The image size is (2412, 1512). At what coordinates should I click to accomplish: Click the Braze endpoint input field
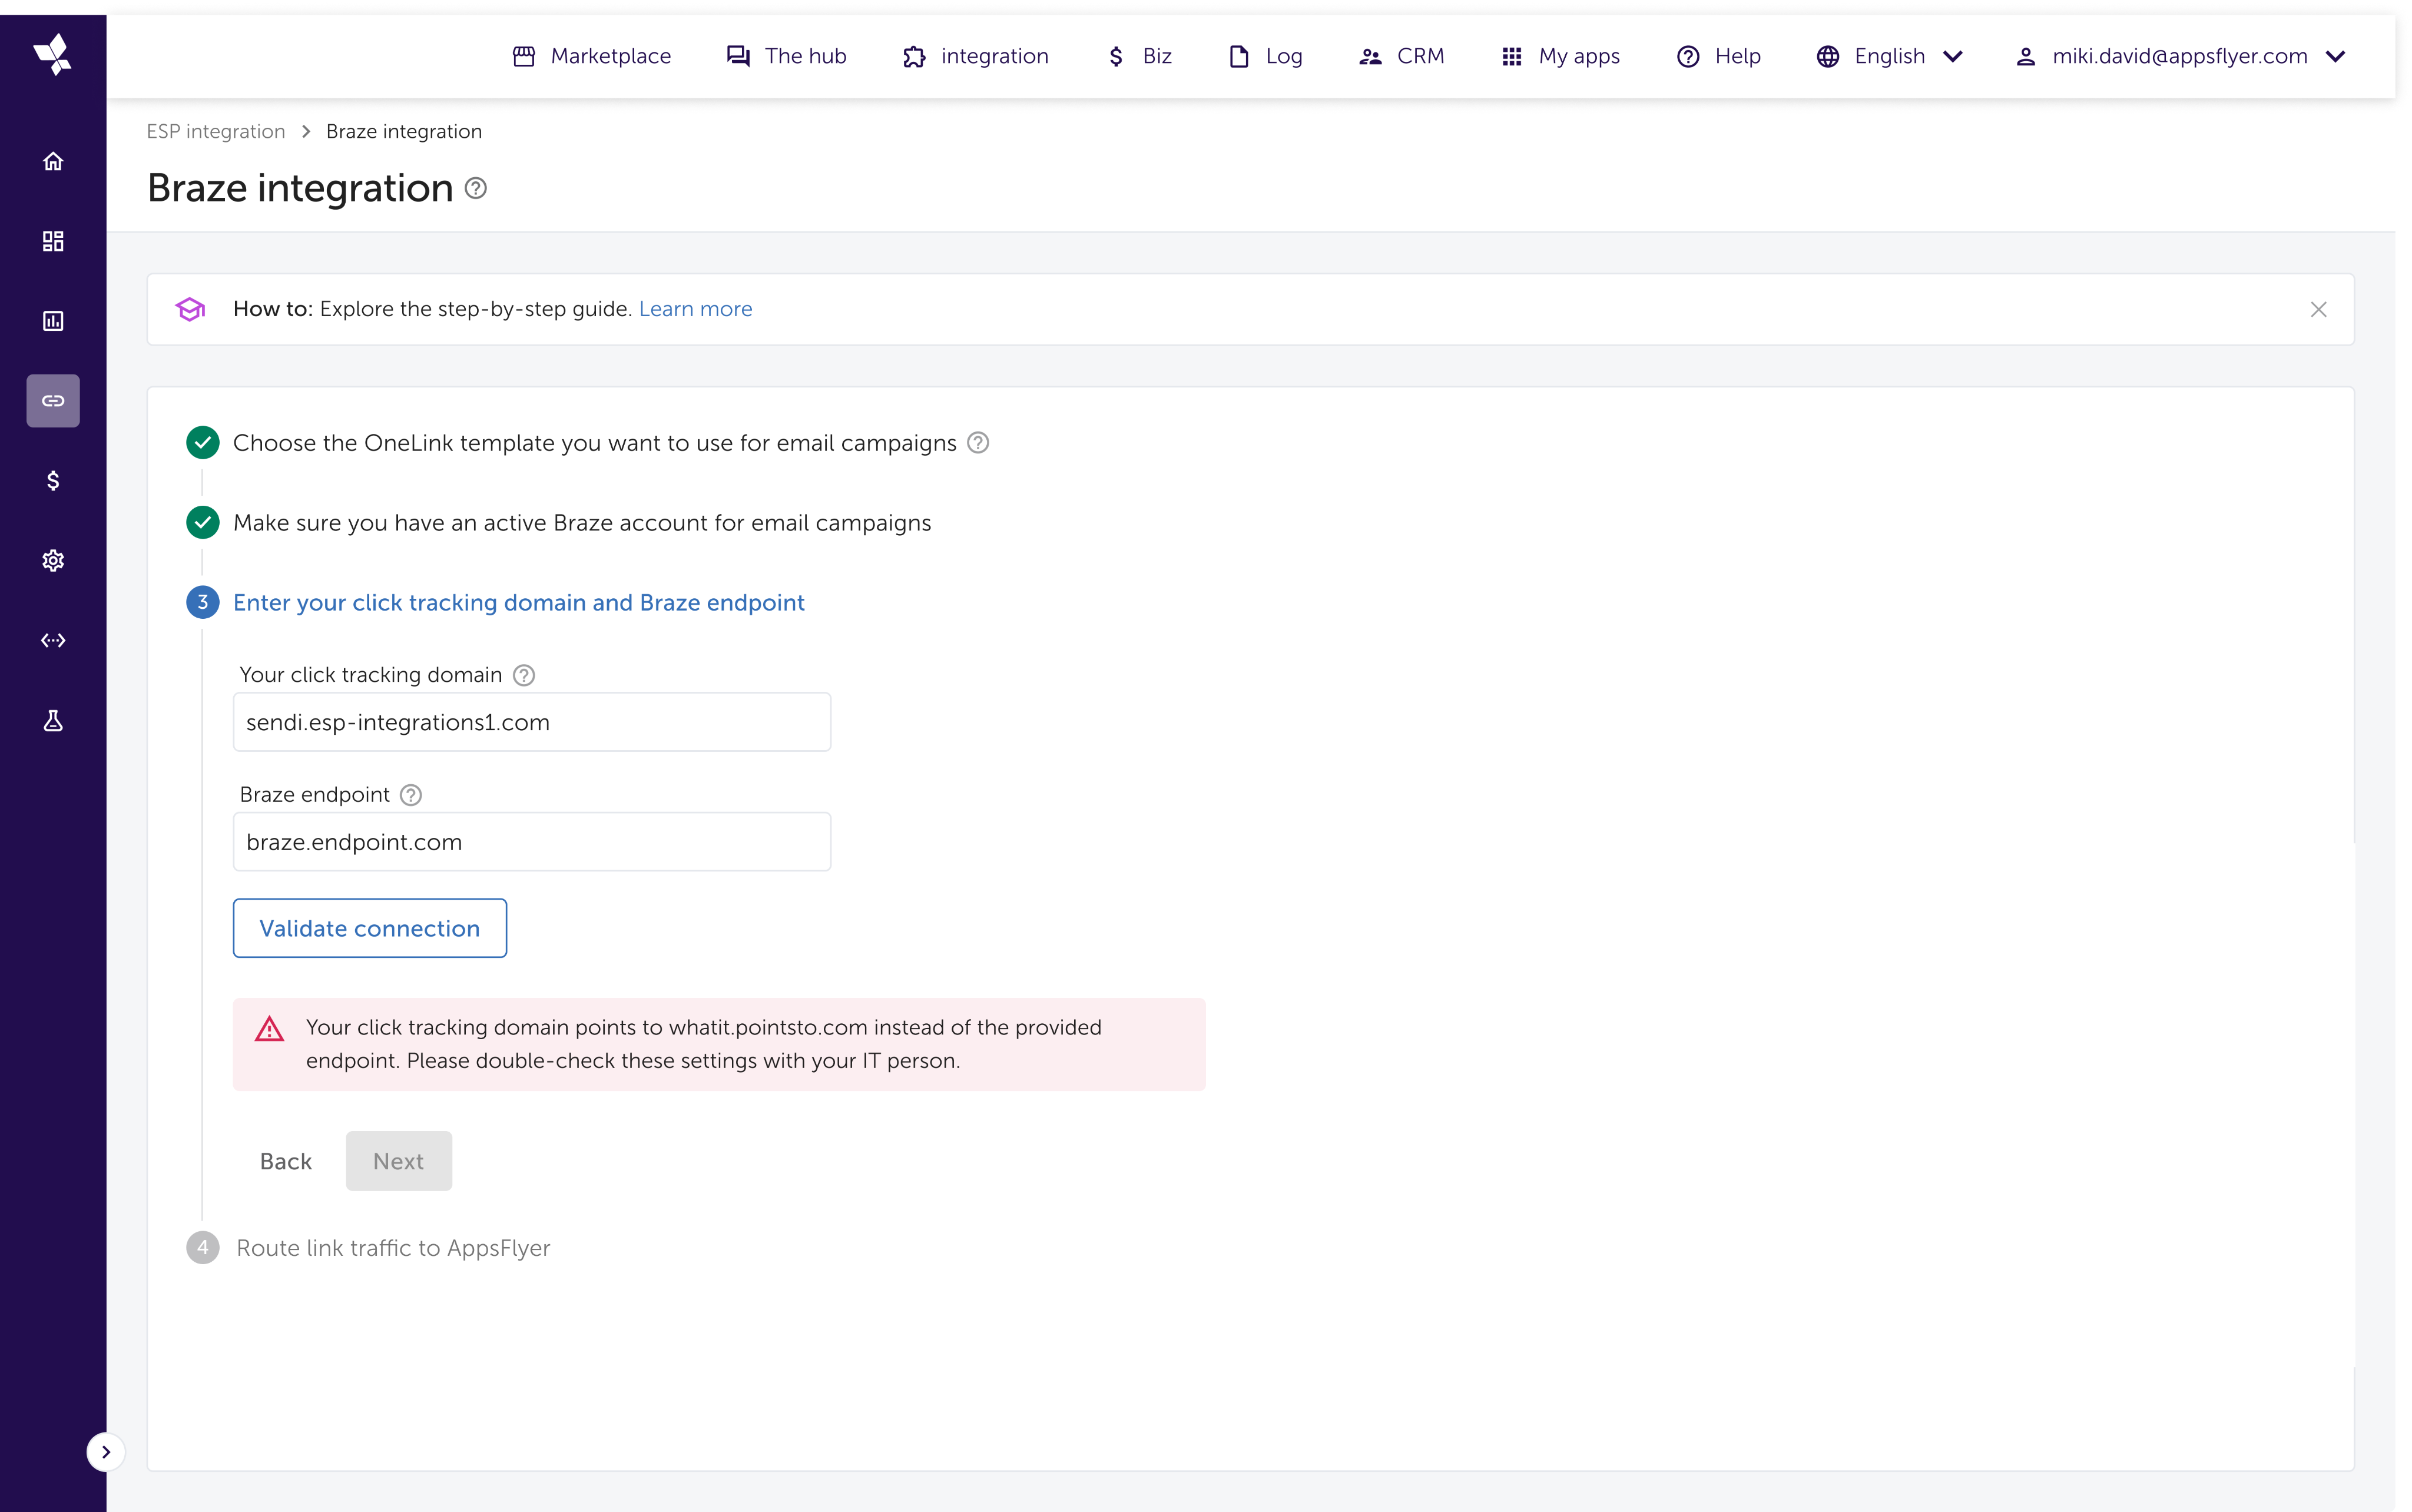532,842
